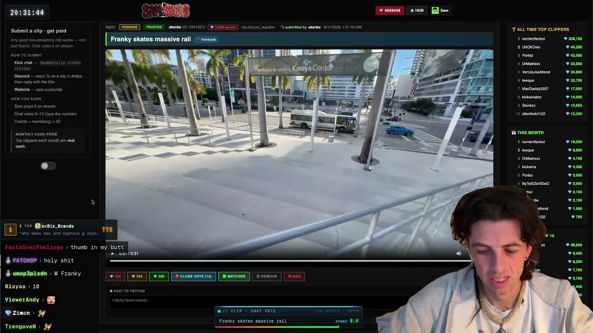Click the calendar icon beside This Month

pos(514,133)
